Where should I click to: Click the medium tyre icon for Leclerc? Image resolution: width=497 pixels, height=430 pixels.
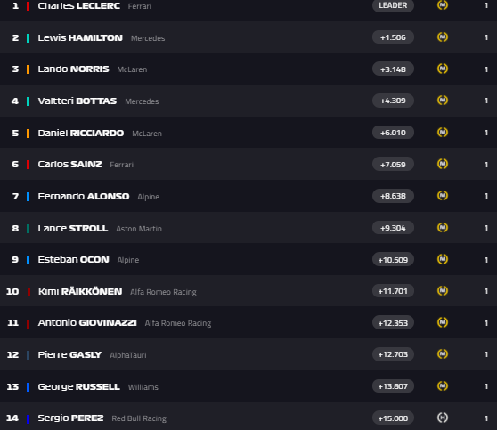point(443,5)
